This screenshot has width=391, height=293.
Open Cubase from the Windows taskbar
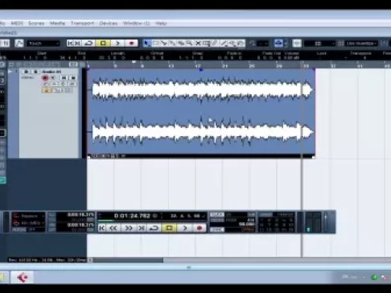[x=23, y=277]
